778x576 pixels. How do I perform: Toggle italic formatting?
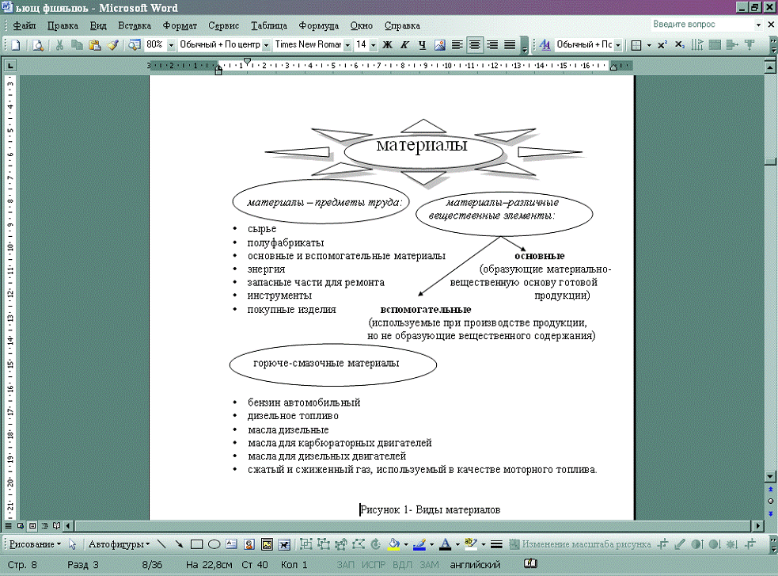(x=404, y=45)
